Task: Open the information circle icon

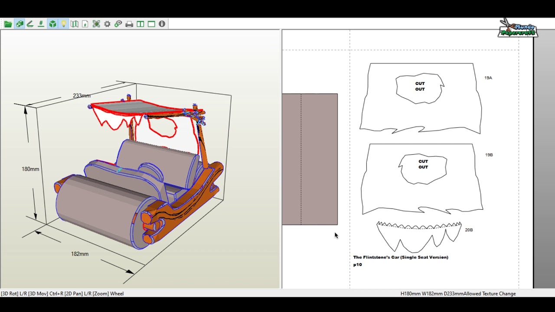Action: 162,24
